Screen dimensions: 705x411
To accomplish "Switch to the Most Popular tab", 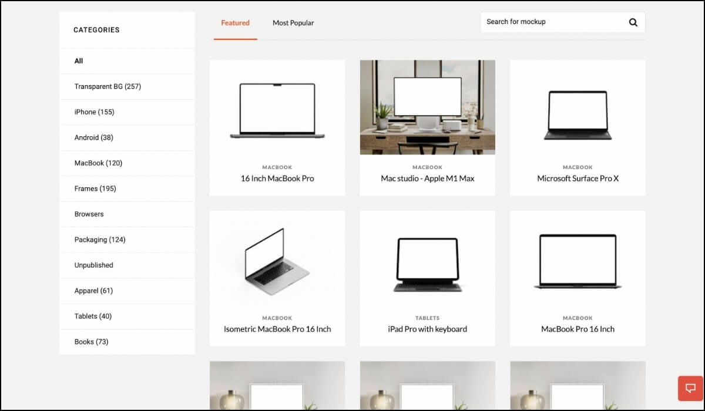I will [293, 23].
